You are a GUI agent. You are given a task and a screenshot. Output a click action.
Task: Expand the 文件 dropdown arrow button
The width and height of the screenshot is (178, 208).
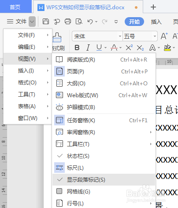click(x=32, y=22)
